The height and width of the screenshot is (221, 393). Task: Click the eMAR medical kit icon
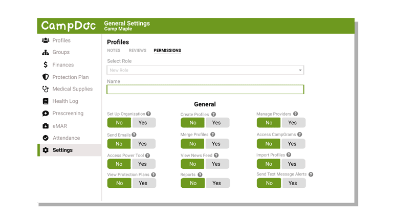(46, 126)
